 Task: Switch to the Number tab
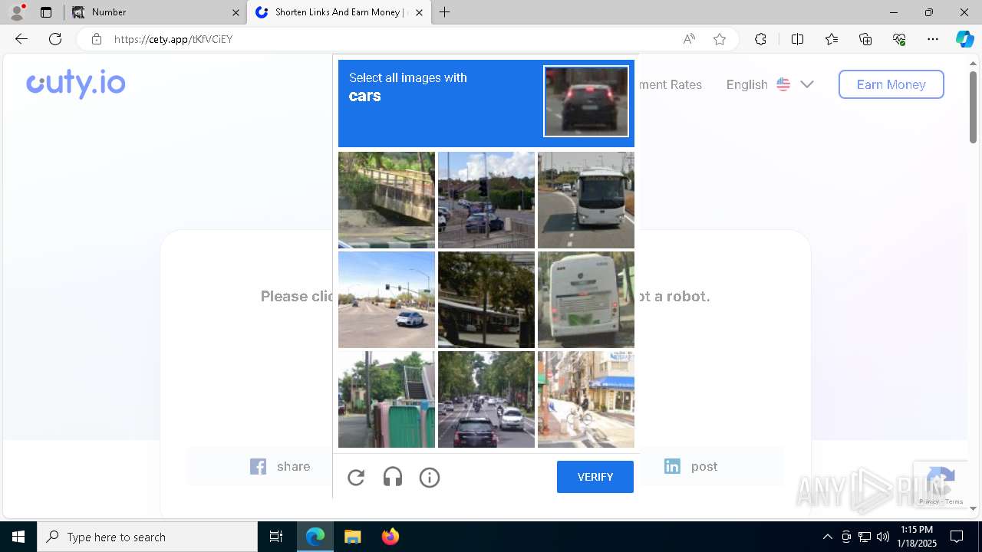click(156, 12)
